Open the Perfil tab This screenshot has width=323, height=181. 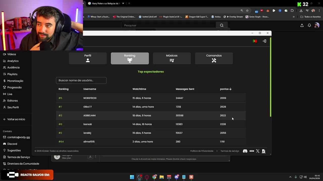tap(88, 58)
